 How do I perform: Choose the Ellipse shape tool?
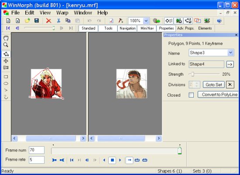click(6, 84)
